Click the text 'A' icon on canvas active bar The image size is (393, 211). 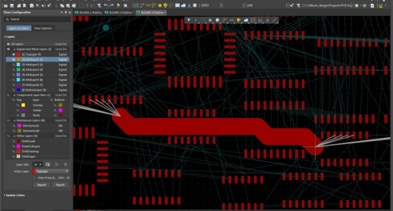click(x=267, y=20)
